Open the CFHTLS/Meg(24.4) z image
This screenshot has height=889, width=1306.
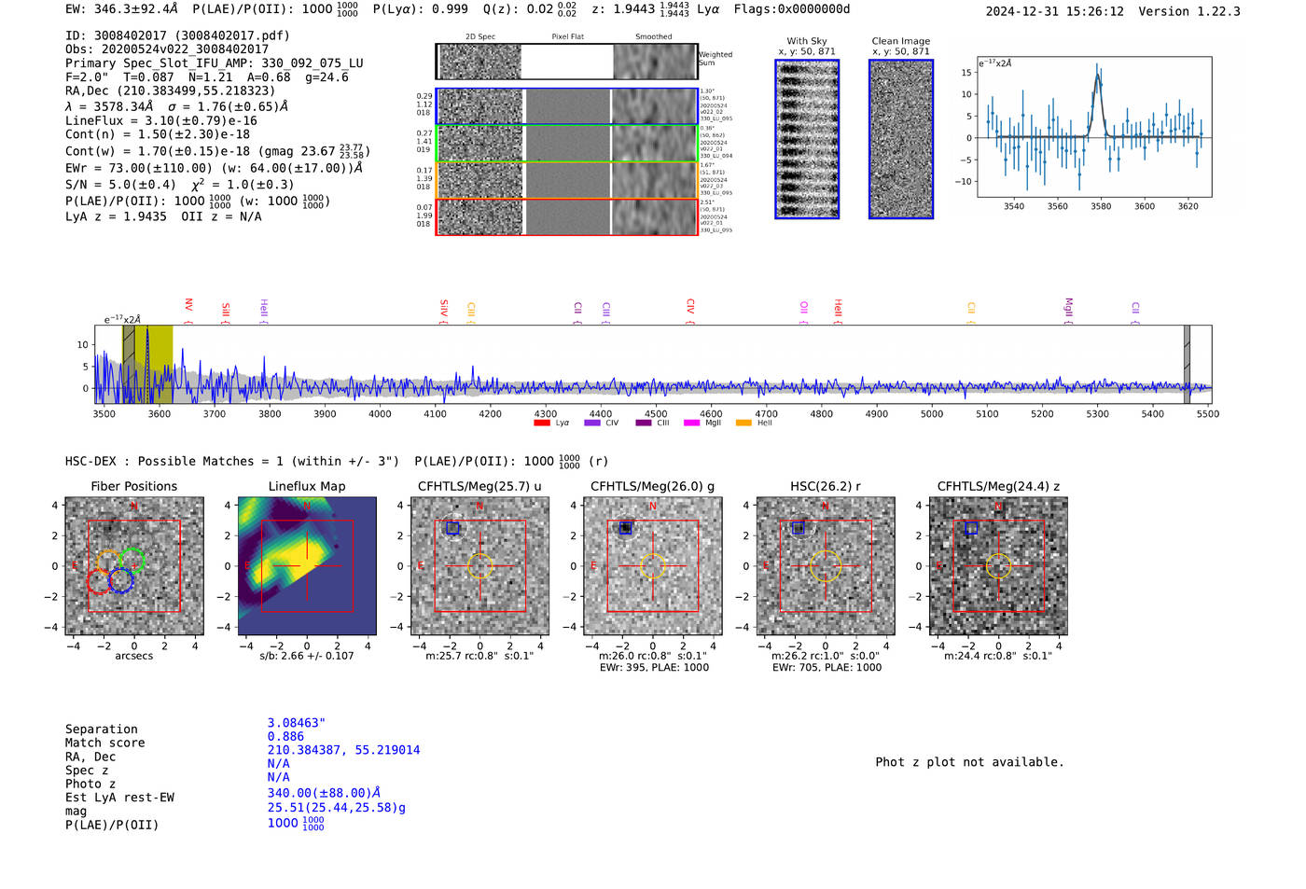coord(998,566)
